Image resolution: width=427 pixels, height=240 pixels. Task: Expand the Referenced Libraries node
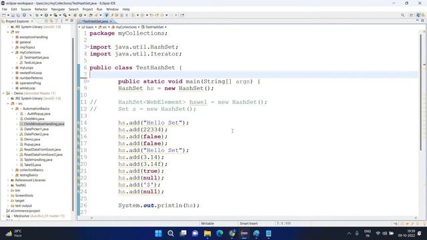coord(8,180)
